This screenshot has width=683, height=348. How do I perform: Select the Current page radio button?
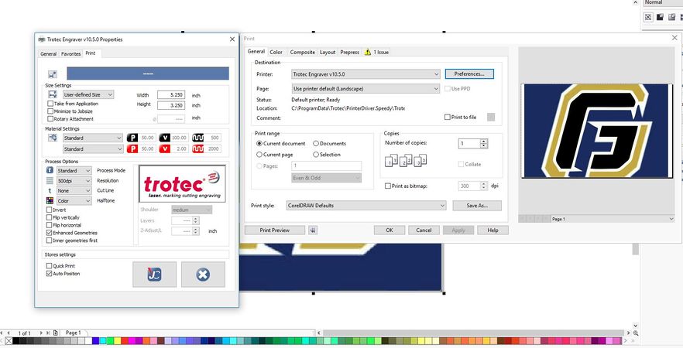point(259,155)
